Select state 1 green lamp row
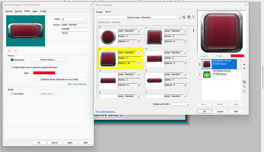Screen dimensions: 264x152 pos(219,74)
